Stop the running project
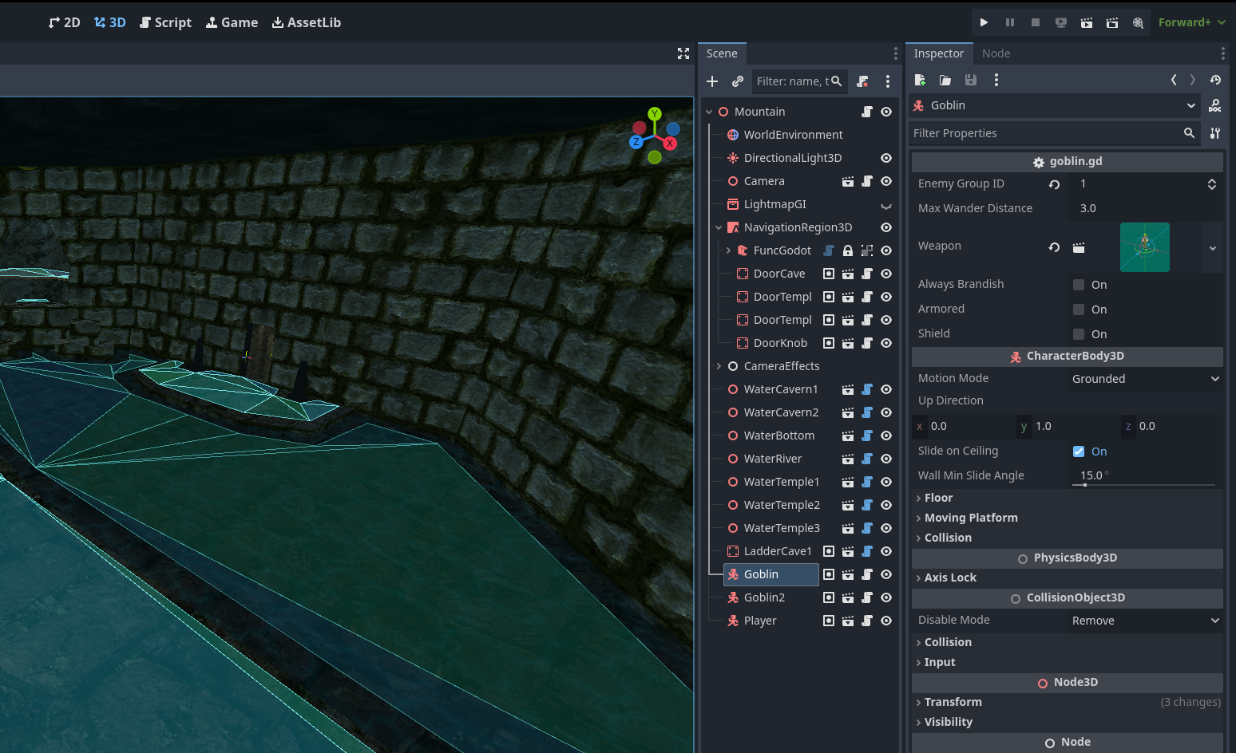This screenshot has width=1236, height=753. click(1036, 22)
